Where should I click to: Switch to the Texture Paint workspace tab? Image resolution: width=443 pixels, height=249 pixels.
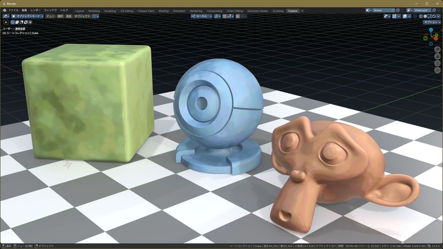[146, 11]
